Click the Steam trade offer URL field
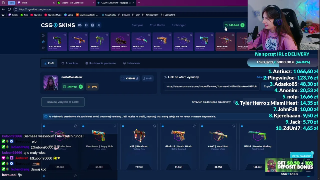 [211, 86]
